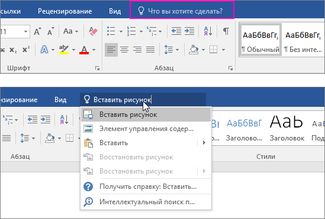Apply bulleted list in upper ribbon
Viewport: 325px width, 219px height.
(x=111, y=31)
